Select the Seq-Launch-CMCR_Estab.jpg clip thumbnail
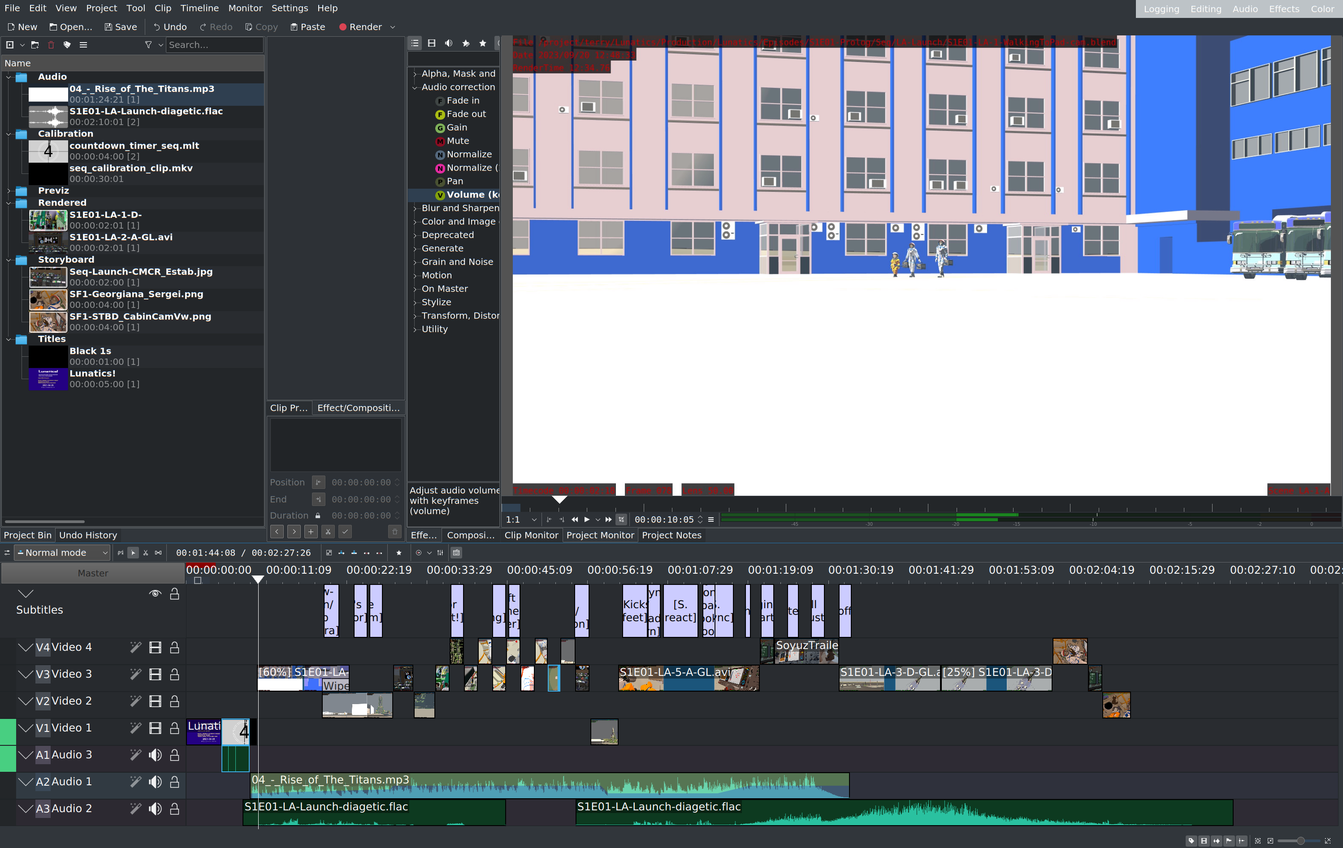This screenshot has width=1343, height=848. (48, 277)
